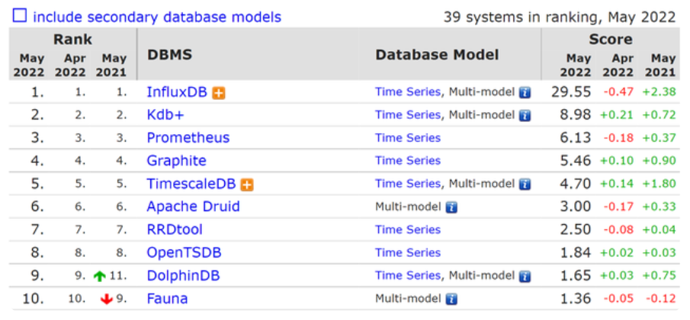Open the Prometheus DBMS page

[188, 138]
